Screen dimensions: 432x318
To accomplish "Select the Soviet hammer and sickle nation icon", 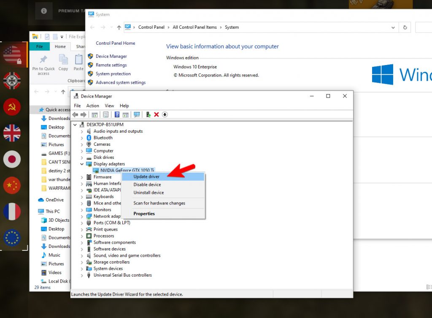I will (x=12, y=107).
